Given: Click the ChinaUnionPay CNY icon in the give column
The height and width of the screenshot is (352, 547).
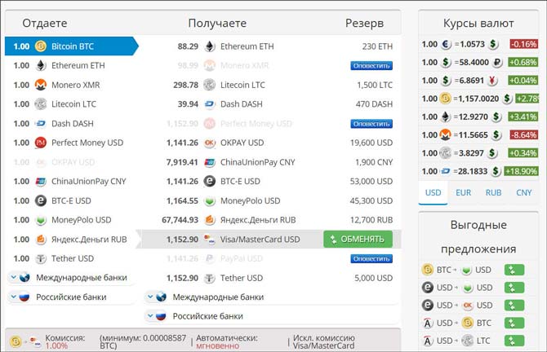Looking at the screenshot, I should (x=41, y=182).
